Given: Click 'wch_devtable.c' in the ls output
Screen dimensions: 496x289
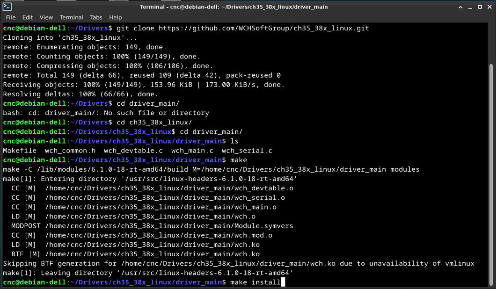Looking at the screenshot, I should pos(133,151).
